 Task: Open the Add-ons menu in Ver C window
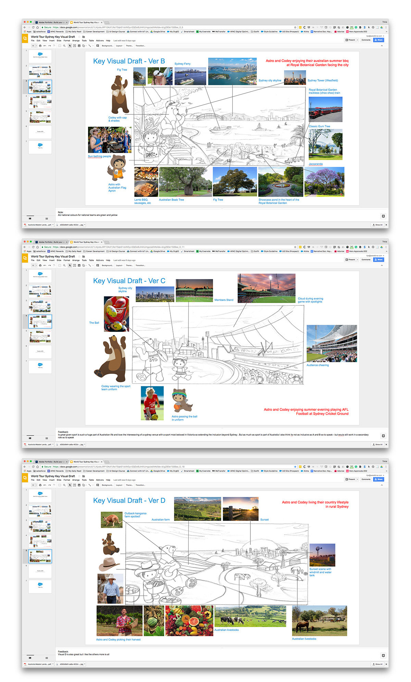click(100, 260)
